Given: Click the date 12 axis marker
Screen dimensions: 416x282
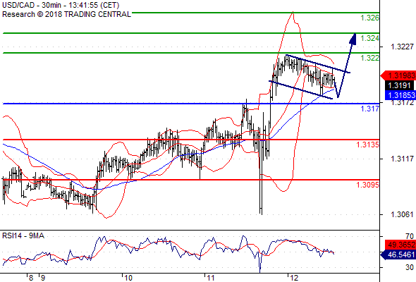Looking at the screenshot, I should click(x=294, y=278).
